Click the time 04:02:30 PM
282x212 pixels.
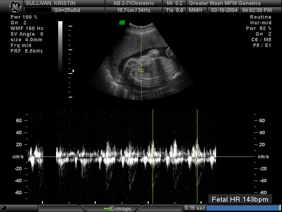tap(257, 10)
